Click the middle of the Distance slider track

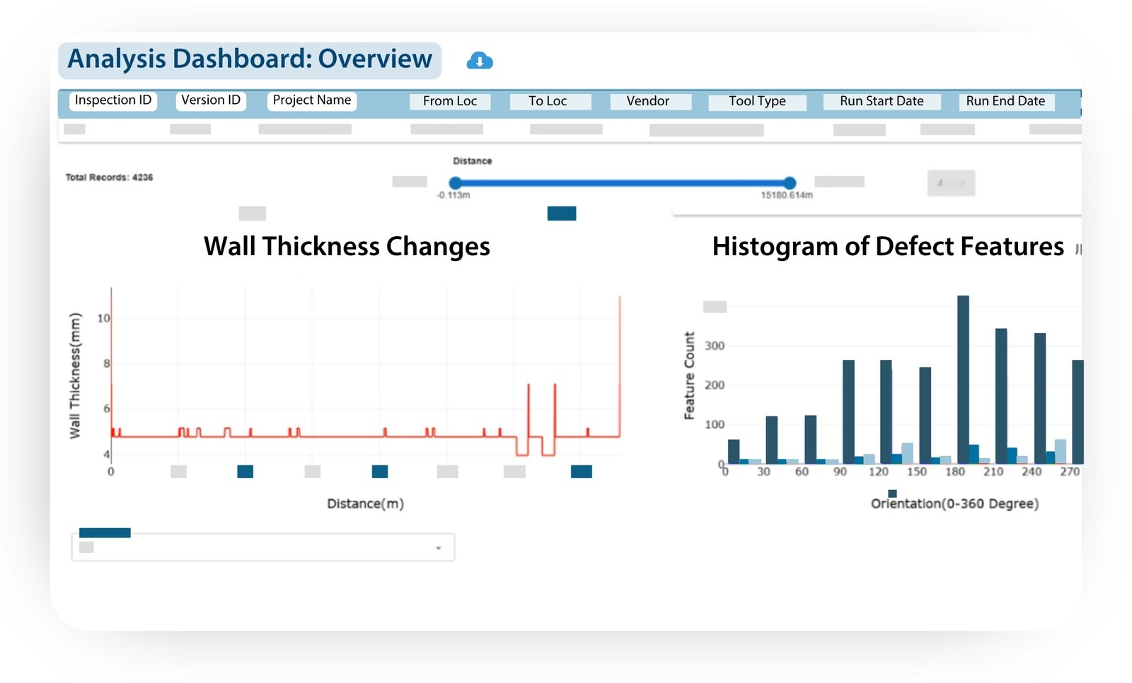623,183
